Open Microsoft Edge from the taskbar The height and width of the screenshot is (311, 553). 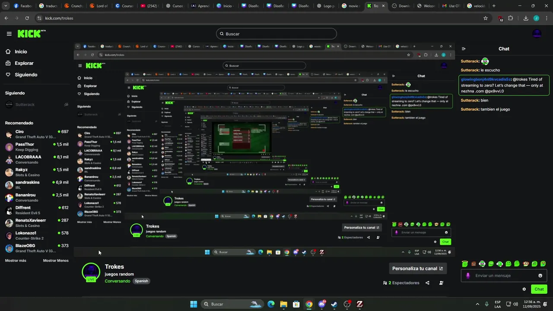(x=271, y=304)
